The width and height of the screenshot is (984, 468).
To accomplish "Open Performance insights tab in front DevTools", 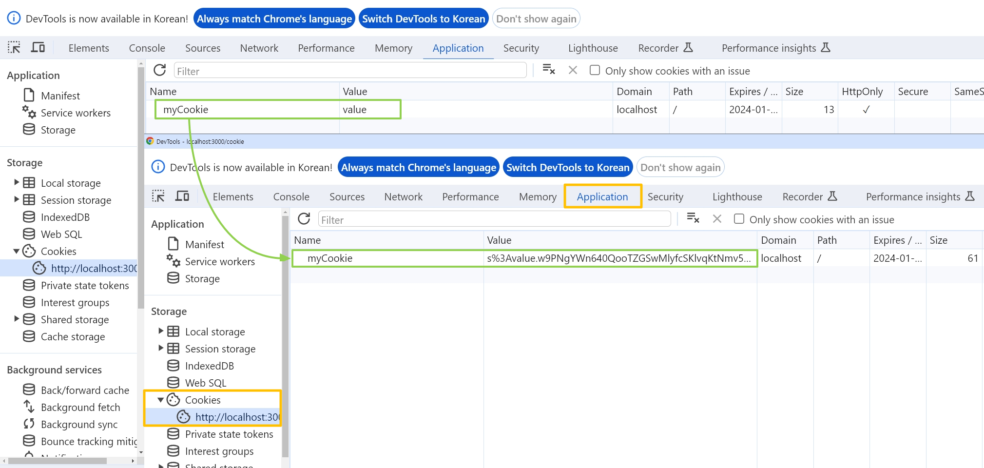I will pyautogui.click(x=920, y=196).
